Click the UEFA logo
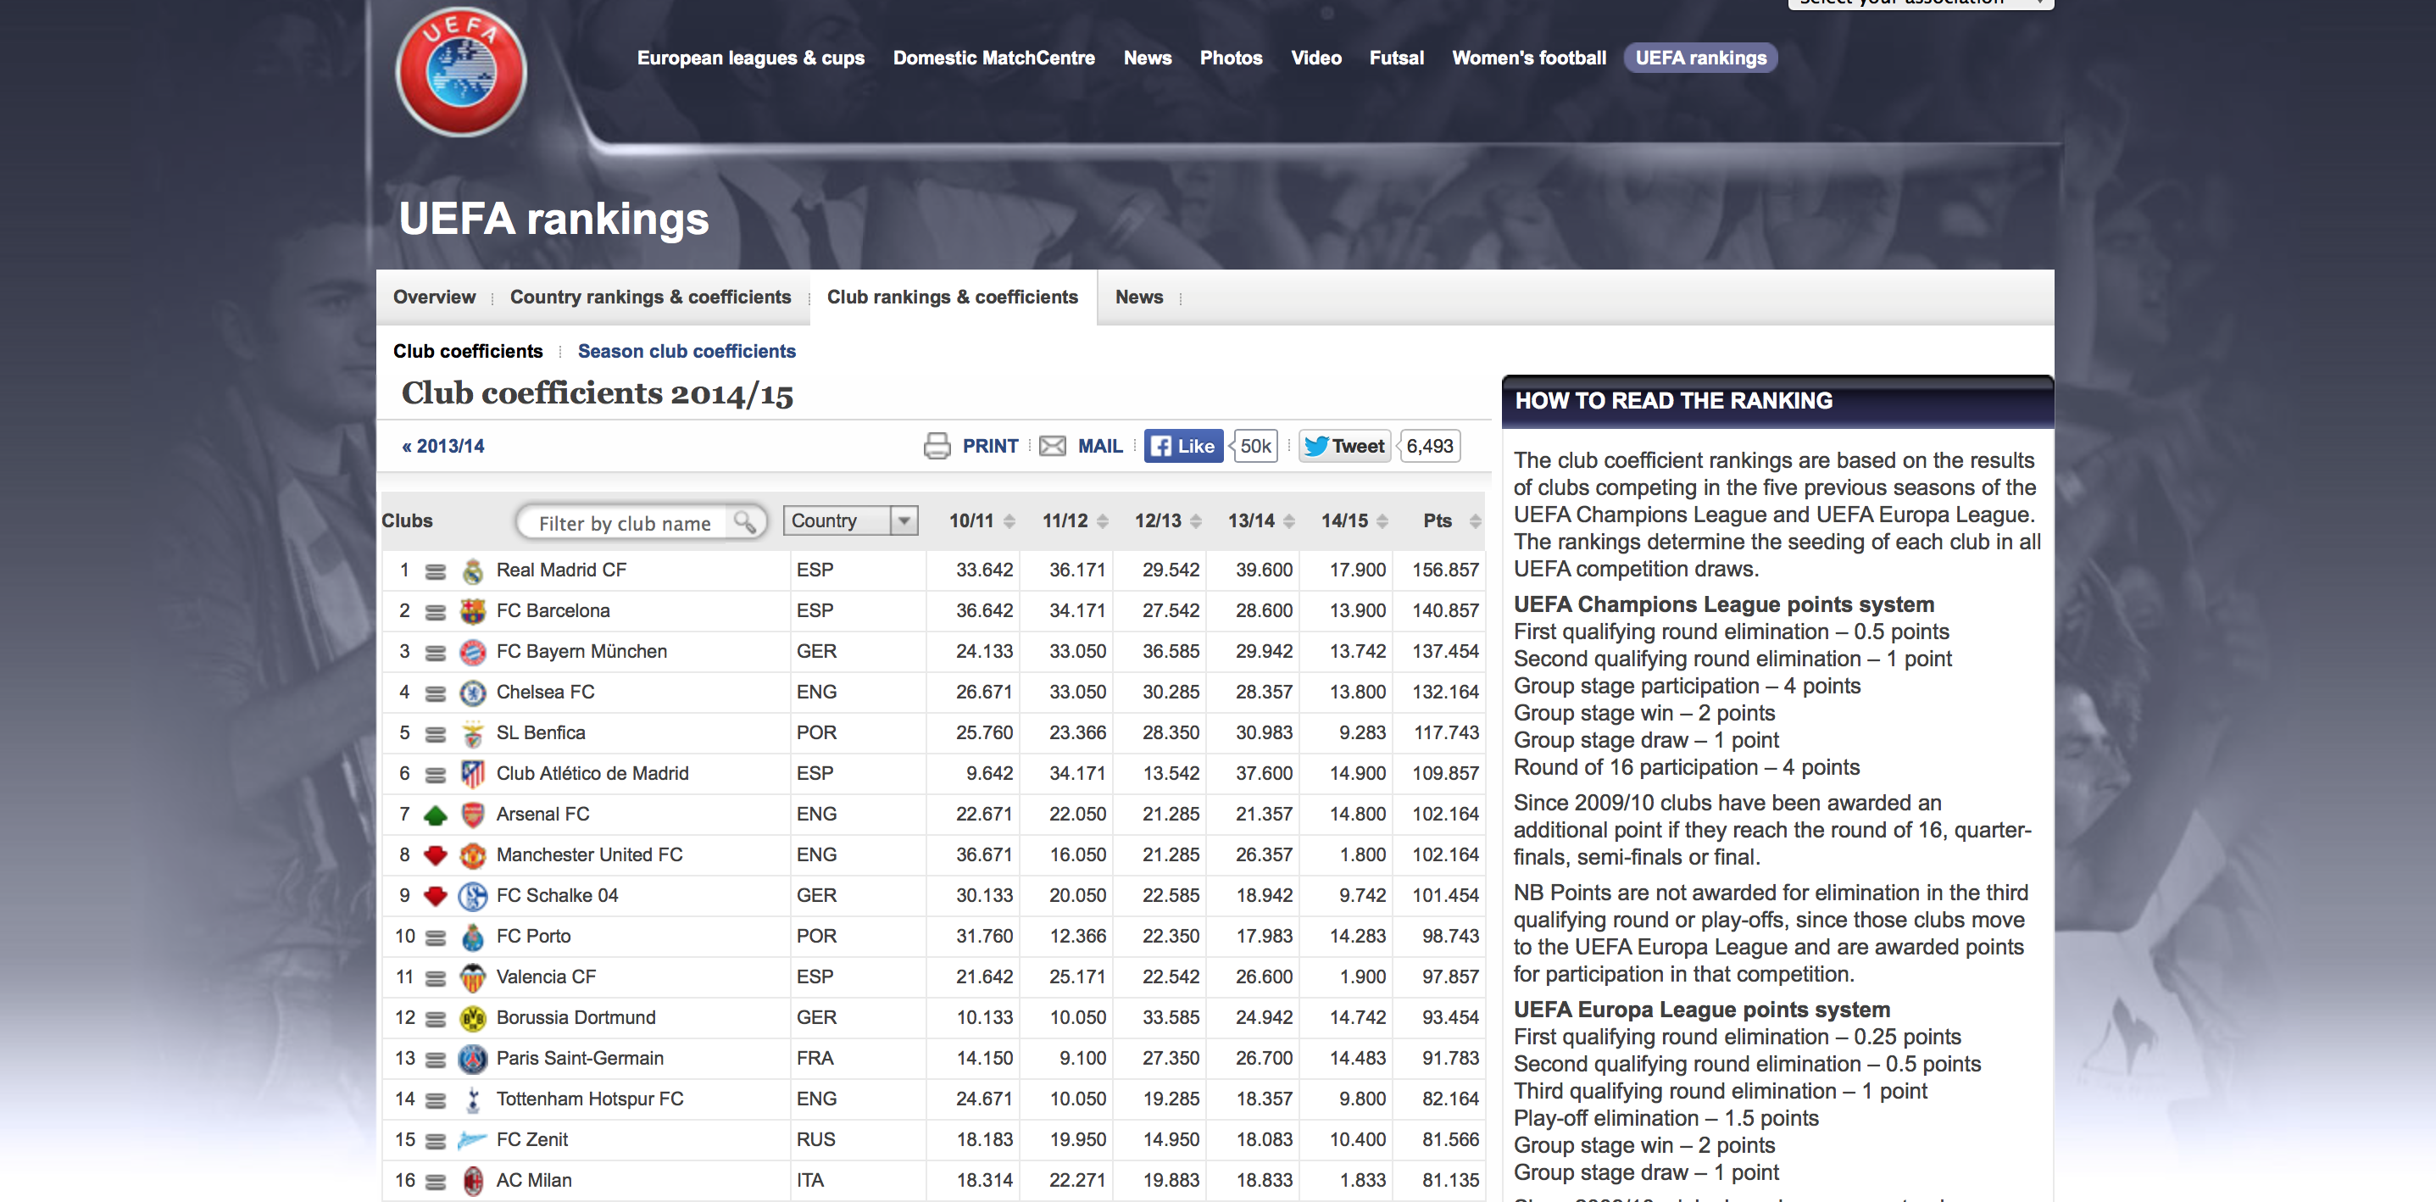The width and height of the screenshot is (2436, 1202). 460,72
